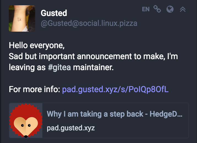Image resolution: width=197 pixels, height=143 pixels.
Task: Open Gusted's profile avatar picture
Action: pos(22,18)
